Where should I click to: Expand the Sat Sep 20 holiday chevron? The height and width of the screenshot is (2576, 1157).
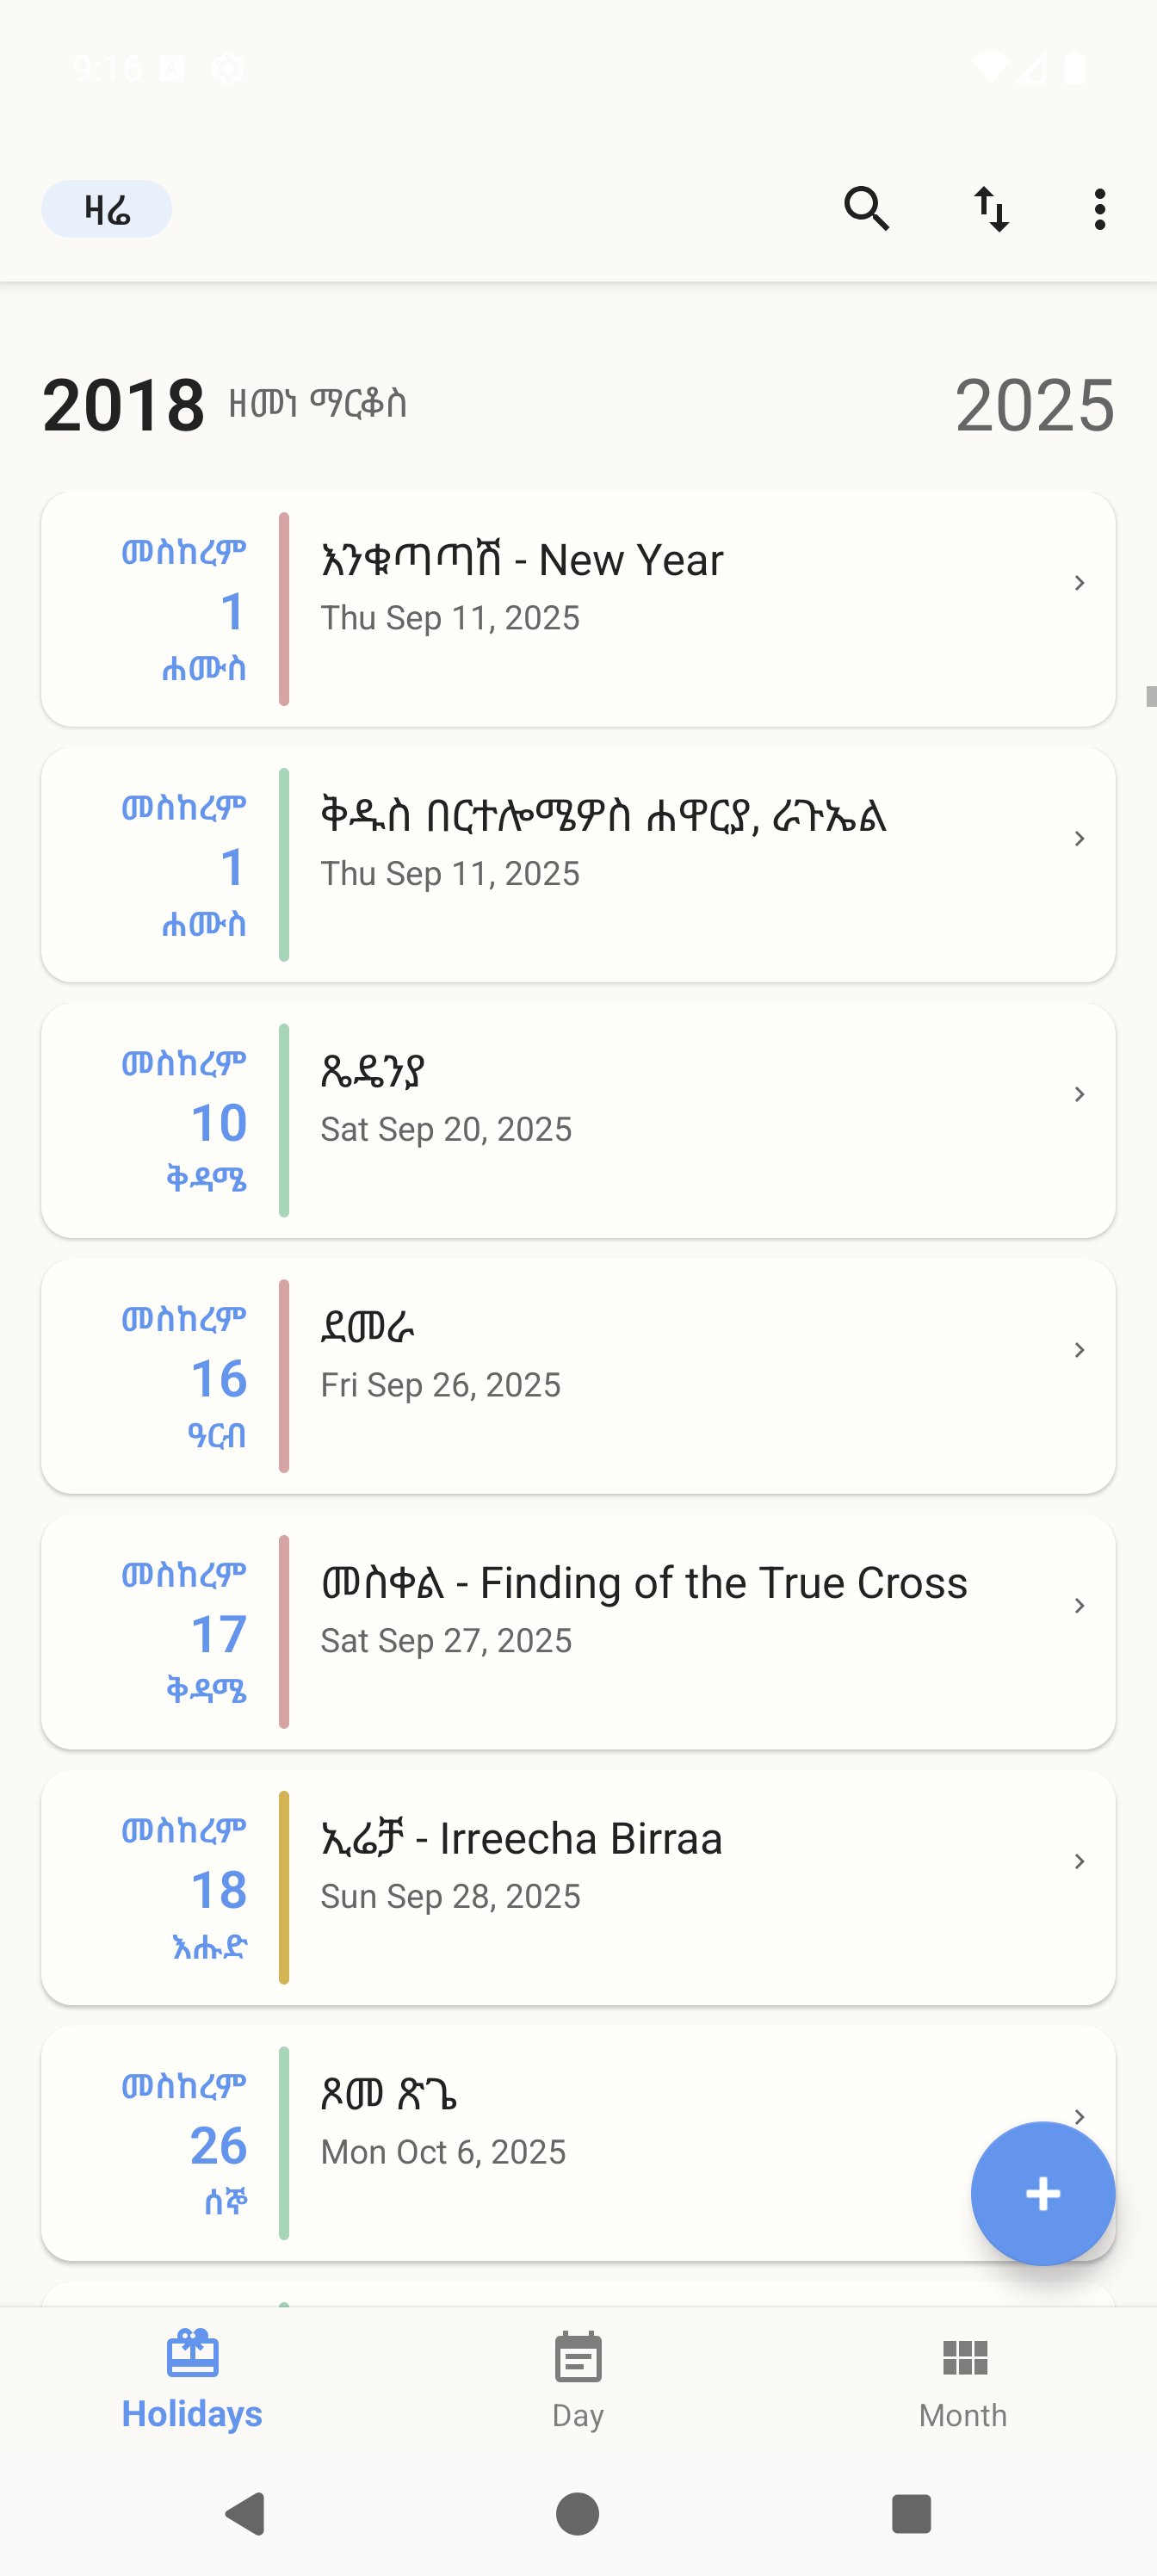[1079, 1094]
